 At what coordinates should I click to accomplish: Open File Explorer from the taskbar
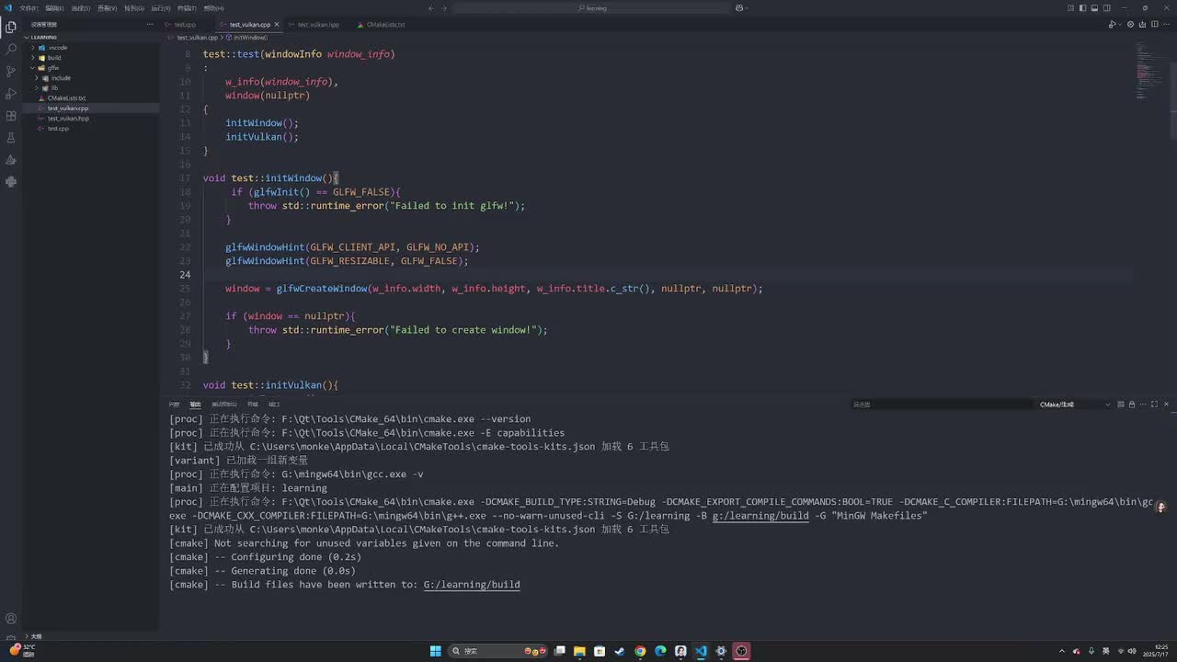(579, 651)
